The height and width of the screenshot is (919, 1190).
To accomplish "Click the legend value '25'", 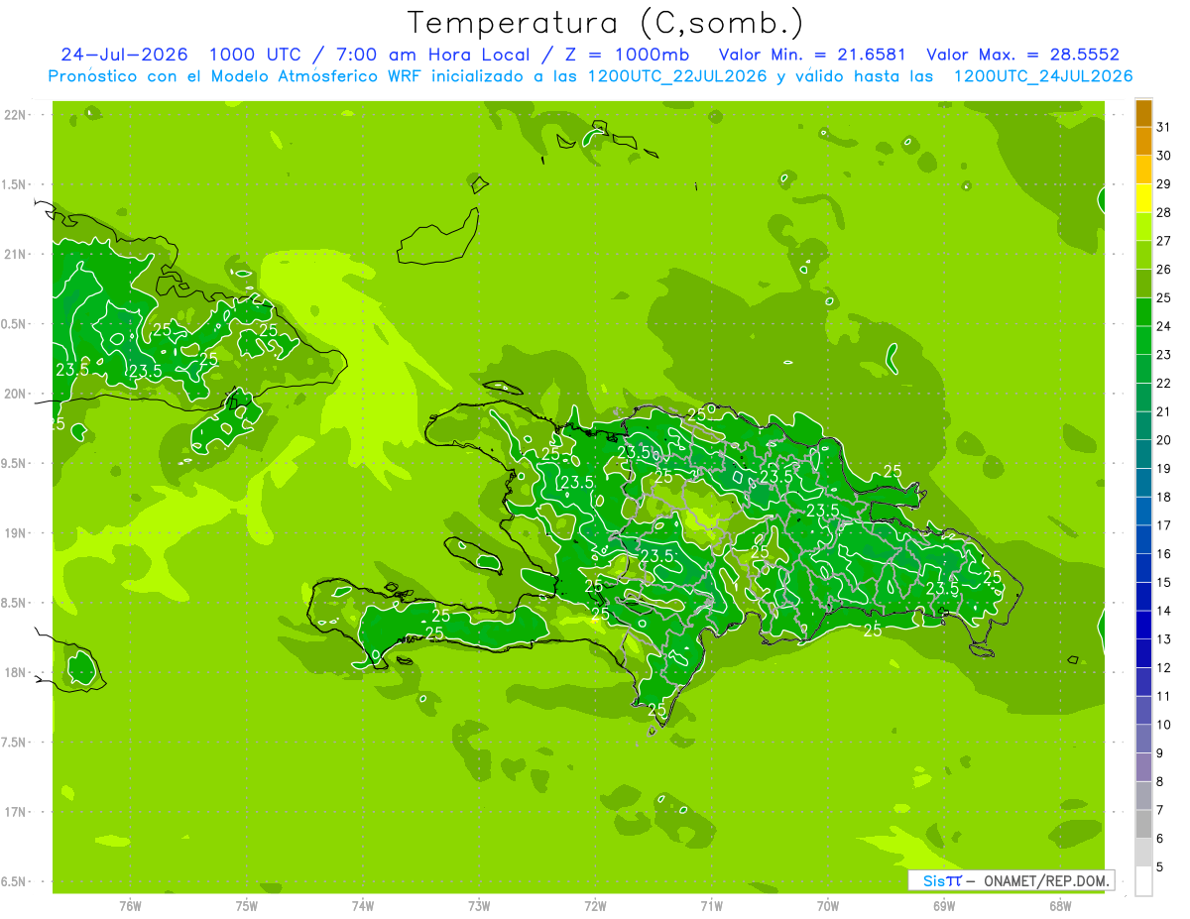I will pyautogui.click(x=1163, y=297).
